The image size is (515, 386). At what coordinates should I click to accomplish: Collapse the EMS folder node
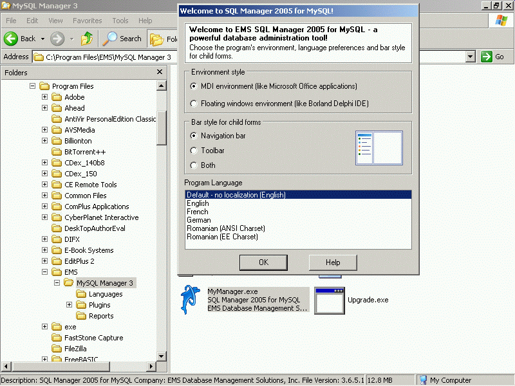[44, 271]
